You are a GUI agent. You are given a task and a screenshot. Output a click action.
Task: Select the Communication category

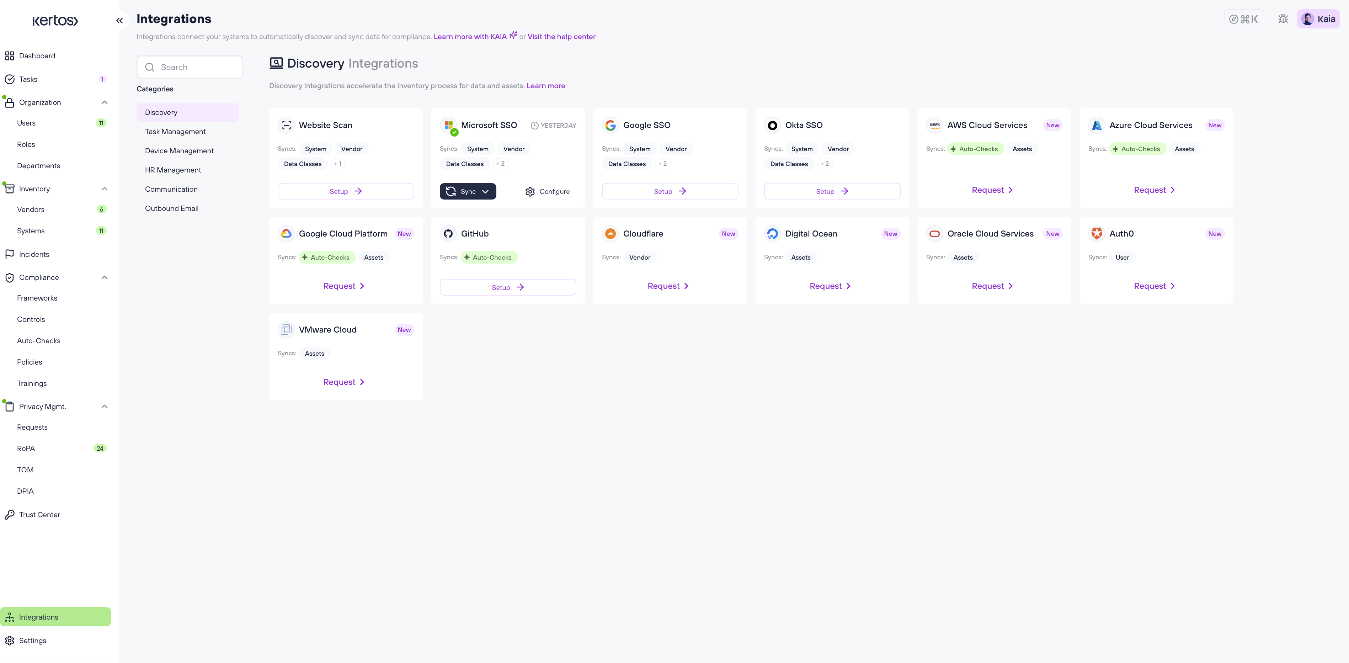(x=187, y=189)
